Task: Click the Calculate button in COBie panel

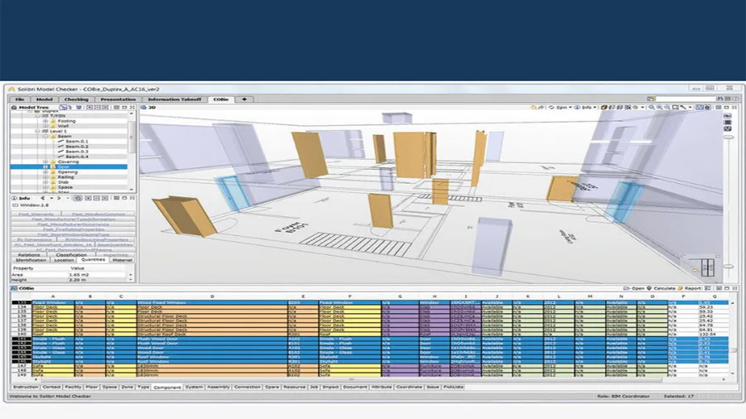Action: [661, 288]
